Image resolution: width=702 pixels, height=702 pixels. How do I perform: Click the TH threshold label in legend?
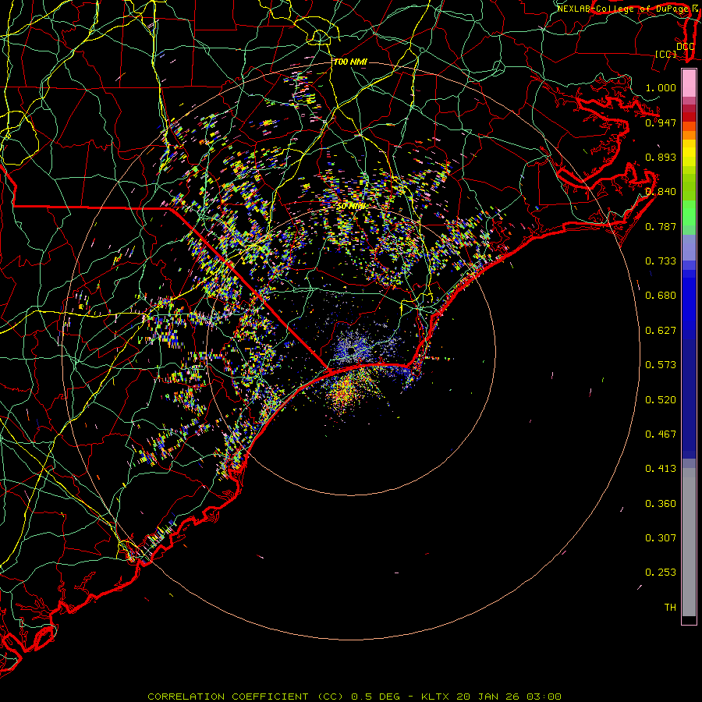(670, 607)
